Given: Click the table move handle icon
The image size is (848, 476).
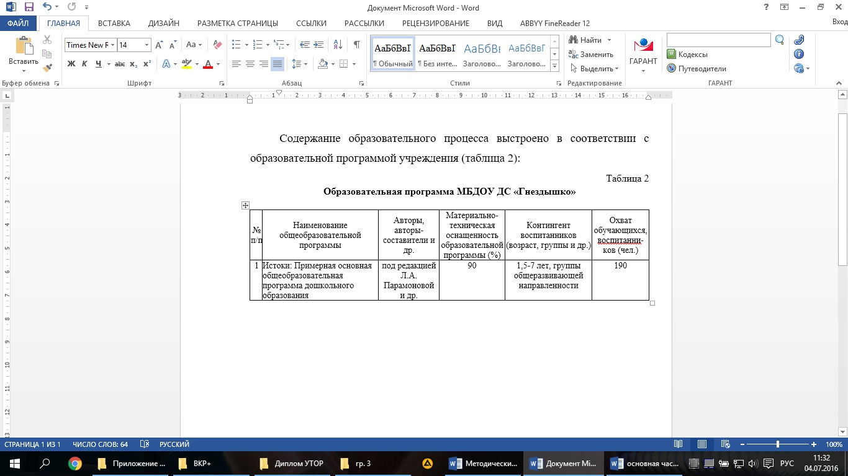Looking at the screenshot, I should coord(245,205).
